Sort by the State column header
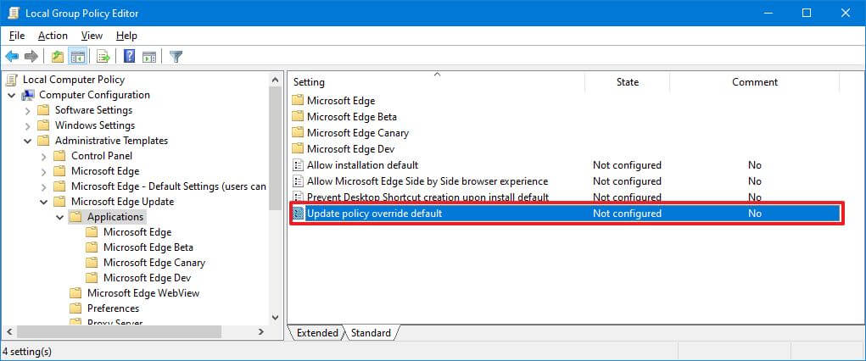The height and width of the screenshot is (361, 866). tap(628, 82)
